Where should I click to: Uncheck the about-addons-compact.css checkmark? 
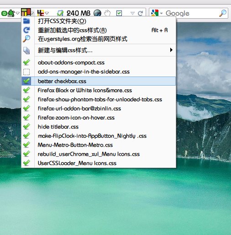(x=26, y=62)
